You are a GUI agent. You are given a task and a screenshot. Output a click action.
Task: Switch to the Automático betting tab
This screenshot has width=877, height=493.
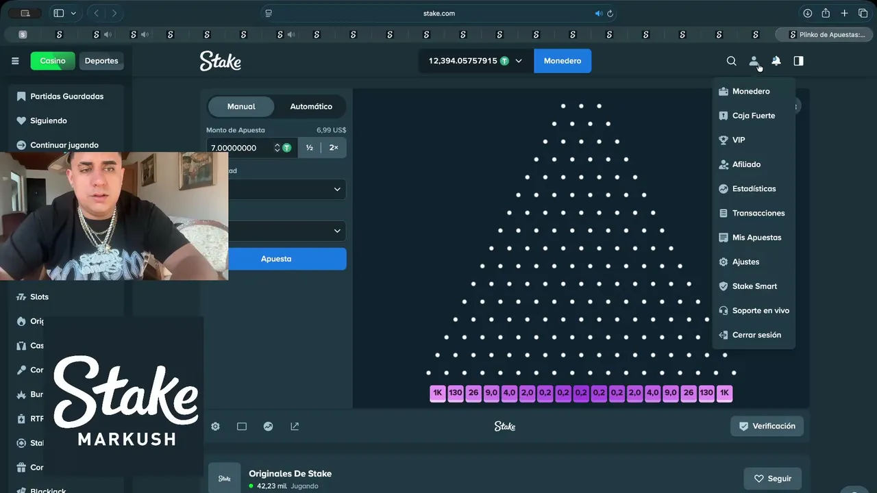pyautogui.click(x=311, y=106)
